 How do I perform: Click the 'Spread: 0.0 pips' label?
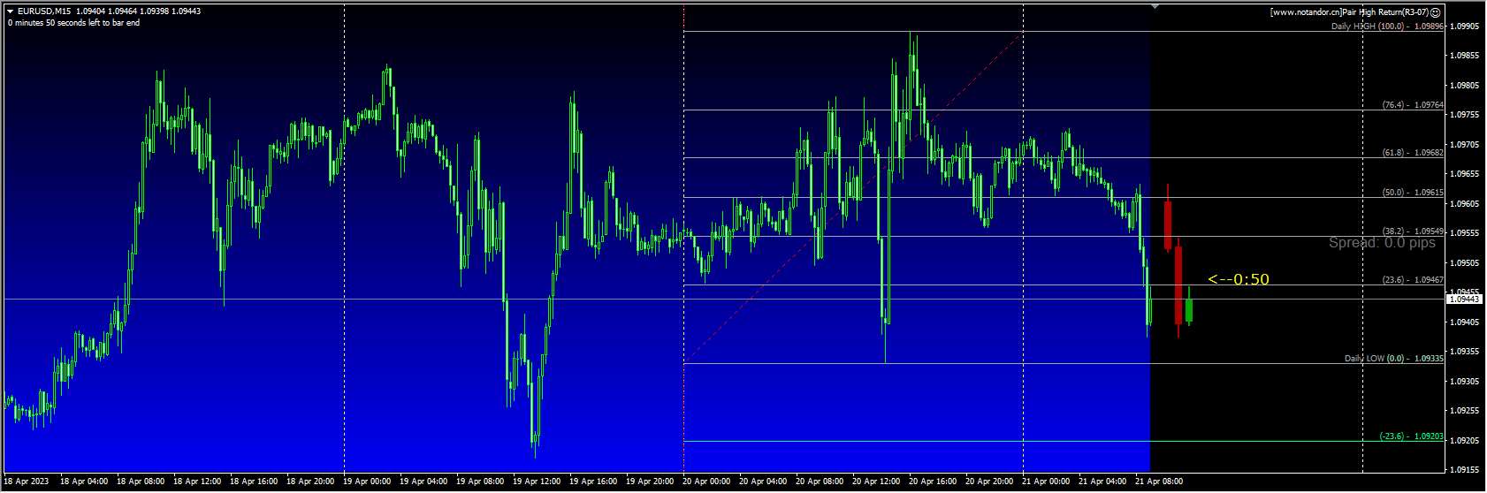pyautogui.click(x=1382, y=243)
